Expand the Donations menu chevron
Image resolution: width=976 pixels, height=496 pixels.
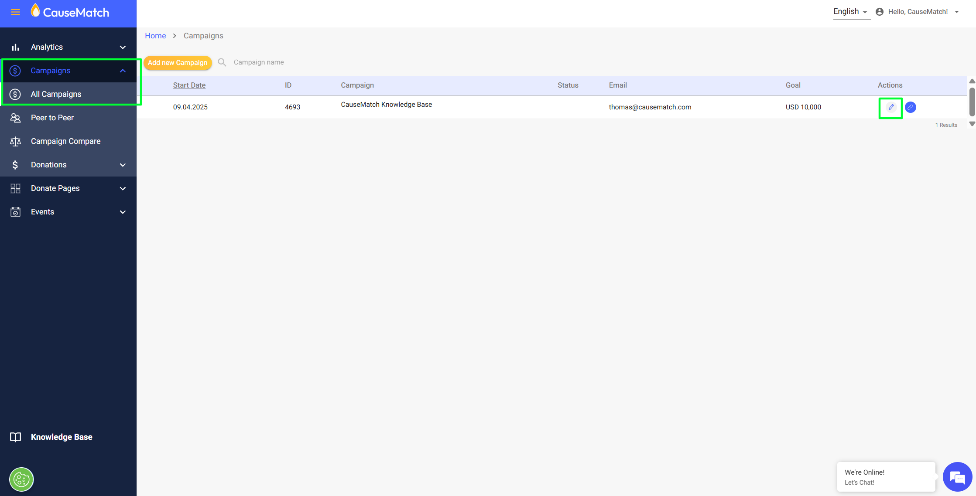[x=123, y=165]
